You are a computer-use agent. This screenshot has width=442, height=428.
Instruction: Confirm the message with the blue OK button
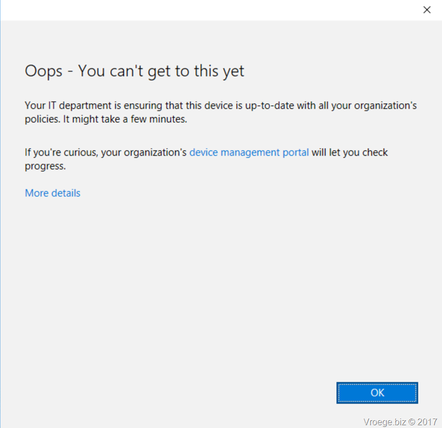click(x=377, y=392)
